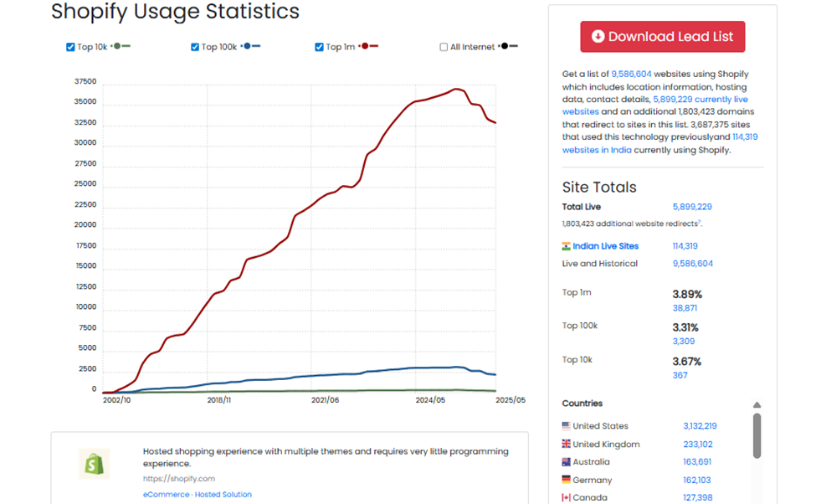Click the Canada flag icon

click(567, 497)
